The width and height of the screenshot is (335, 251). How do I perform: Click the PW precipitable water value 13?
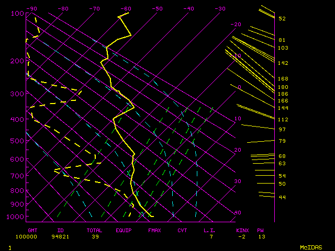261,237
